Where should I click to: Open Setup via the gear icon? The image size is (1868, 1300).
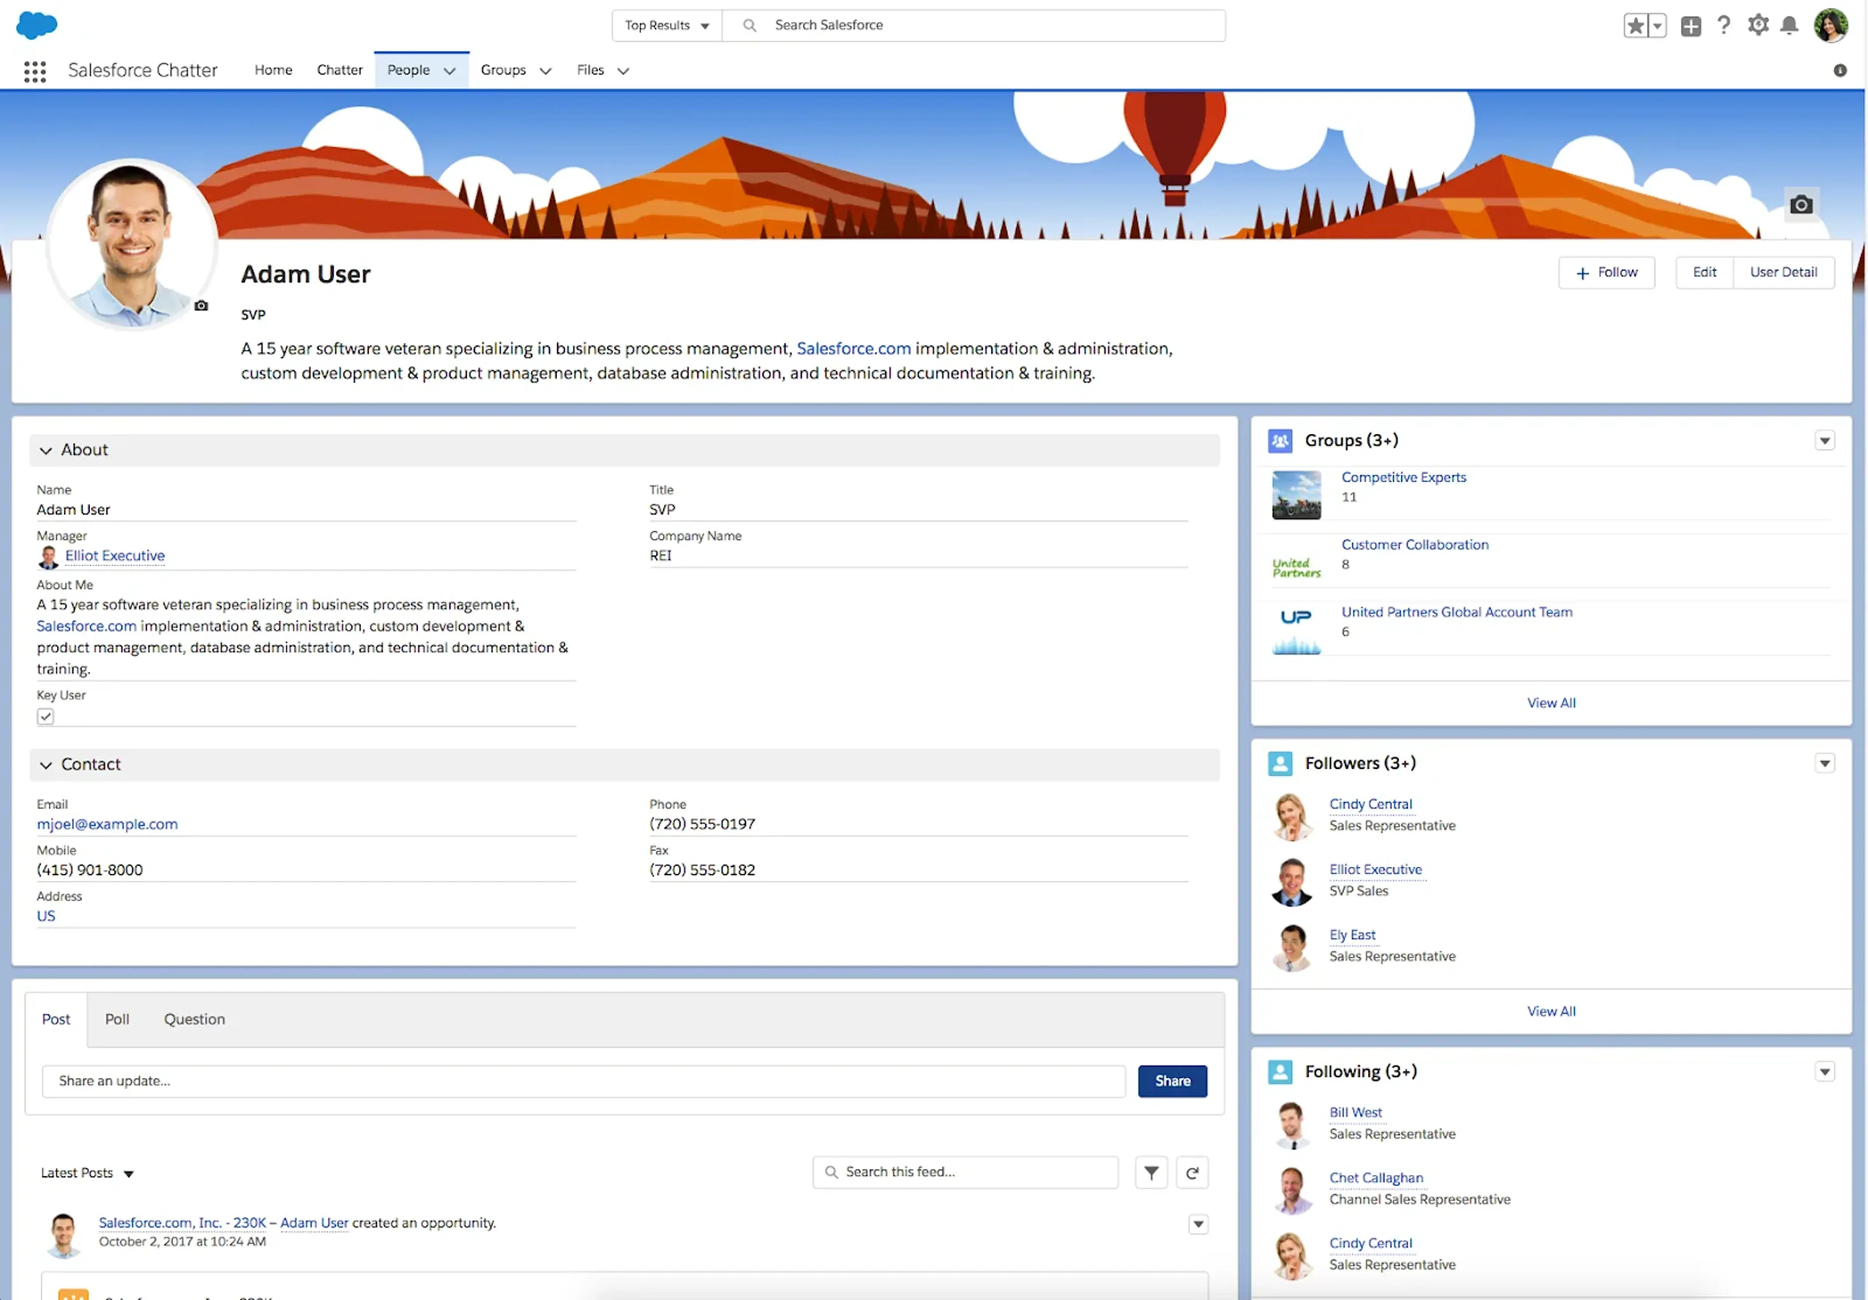click(1757, 25)
